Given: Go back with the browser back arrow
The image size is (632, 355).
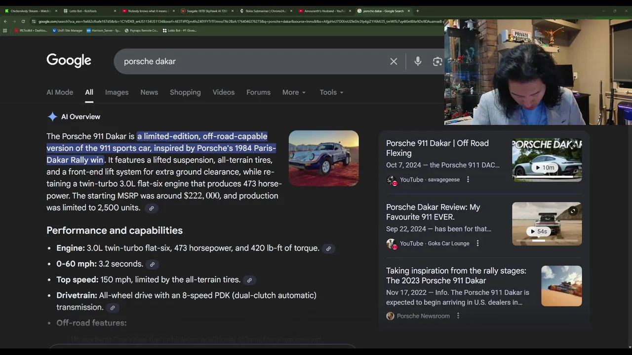Looking at the screenshot, I should (x=5, y=21).
